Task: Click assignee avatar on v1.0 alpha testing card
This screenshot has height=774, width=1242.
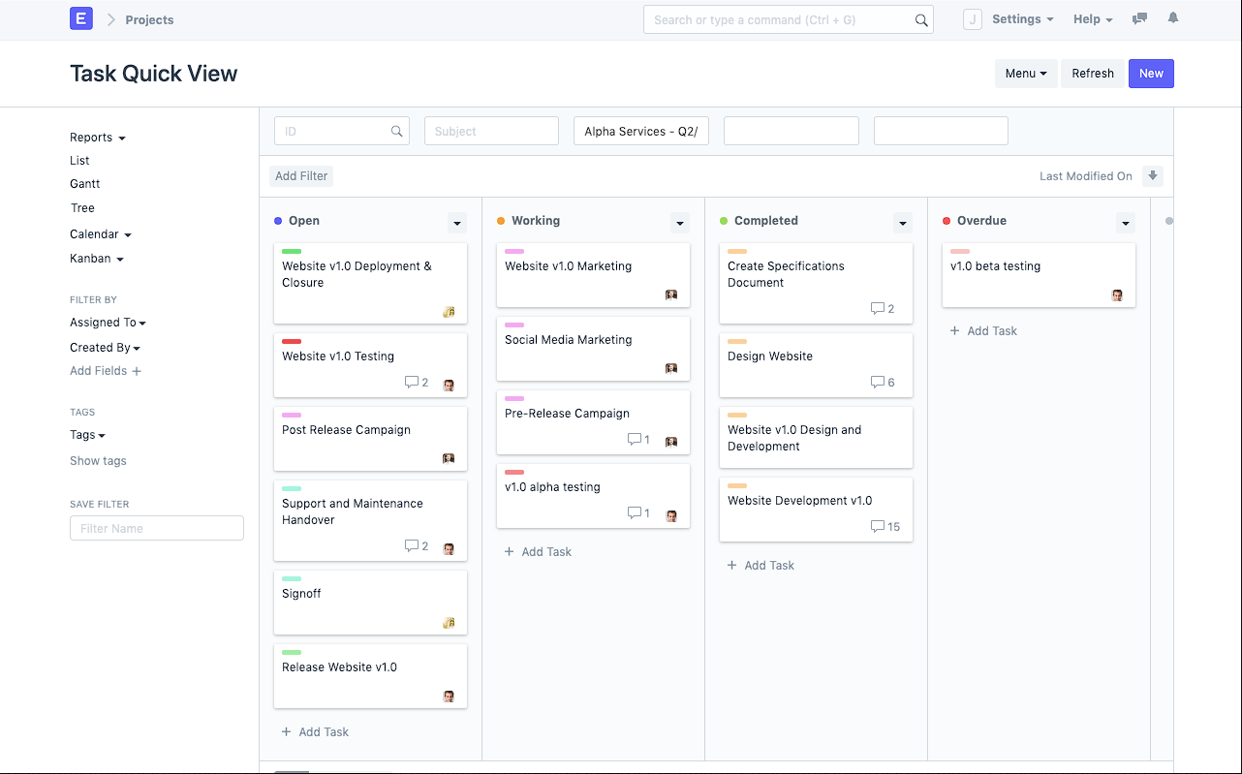Action: point(671,516)
